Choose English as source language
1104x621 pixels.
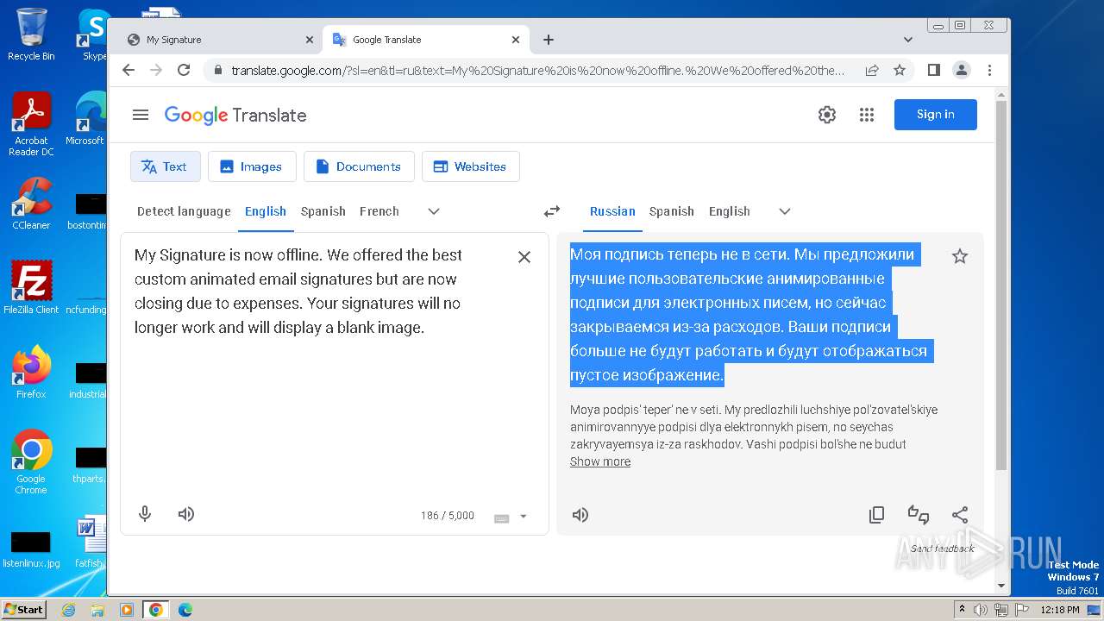click(x=266, y=211)
